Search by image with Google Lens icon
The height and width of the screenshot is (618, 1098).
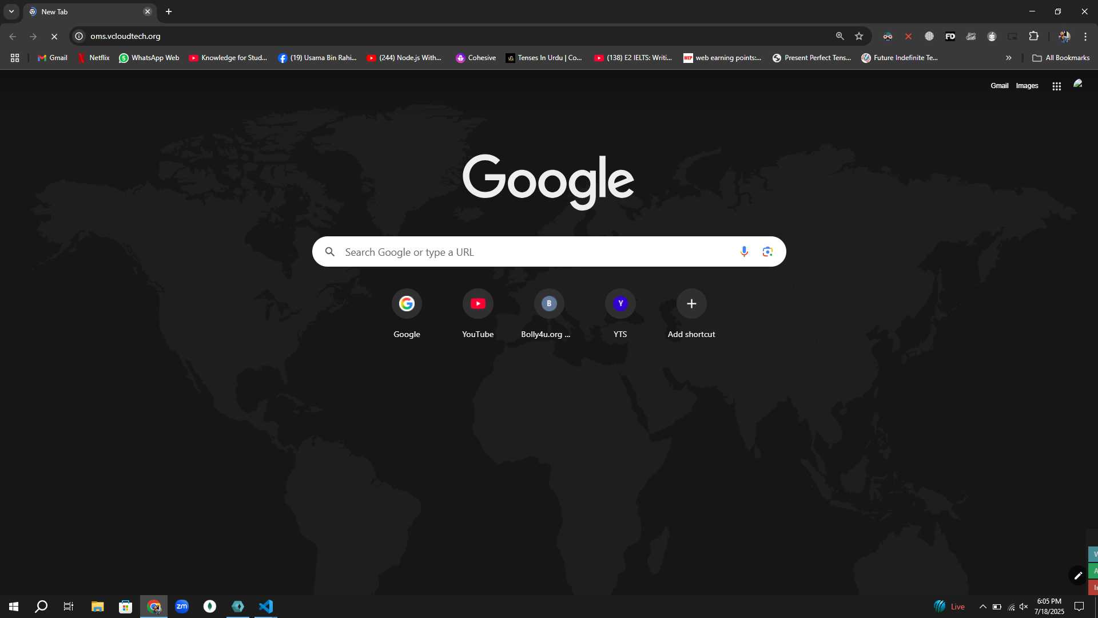767,252
